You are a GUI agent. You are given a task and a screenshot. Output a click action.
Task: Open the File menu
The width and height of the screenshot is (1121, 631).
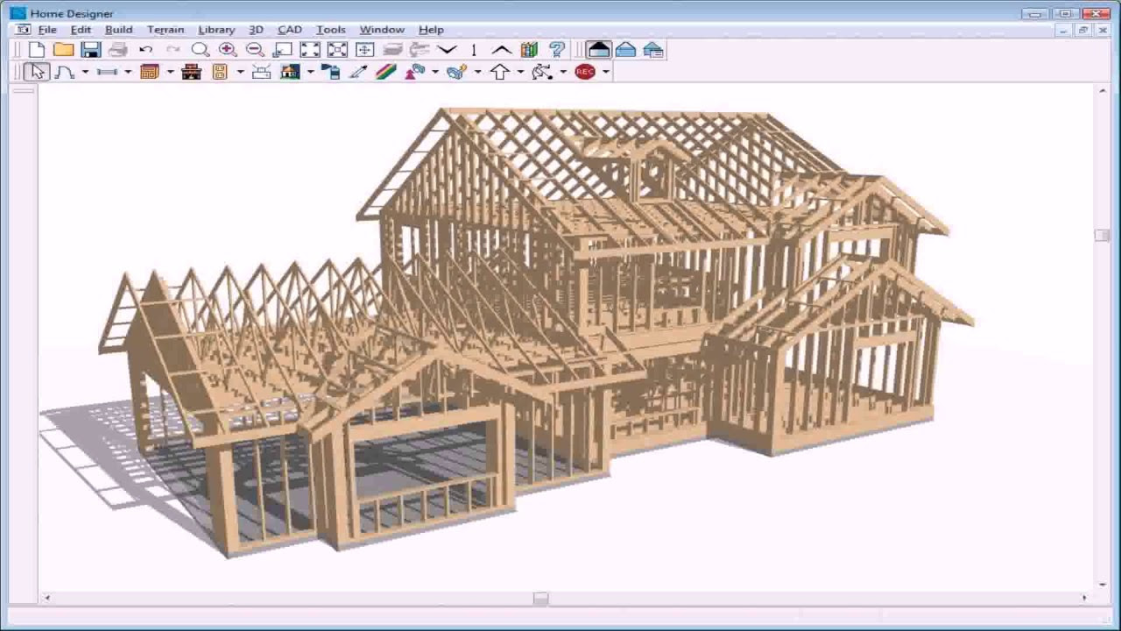pos(47,30)
